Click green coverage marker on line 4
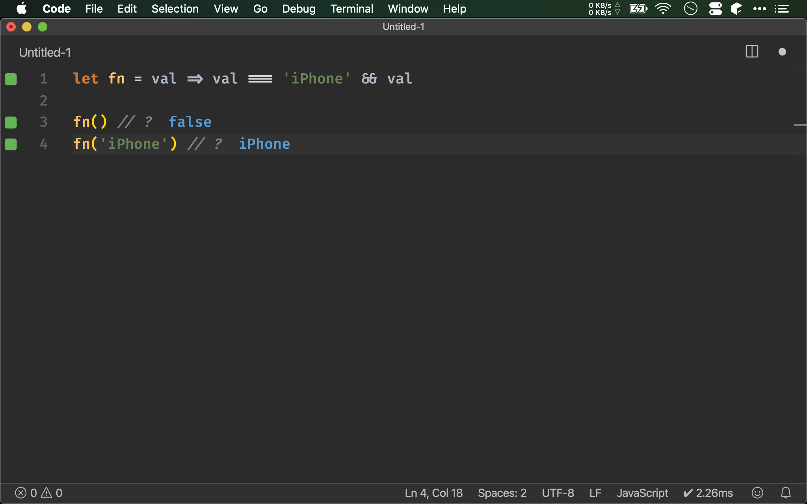This screenshot has height=504, width=807. point(11,145)
